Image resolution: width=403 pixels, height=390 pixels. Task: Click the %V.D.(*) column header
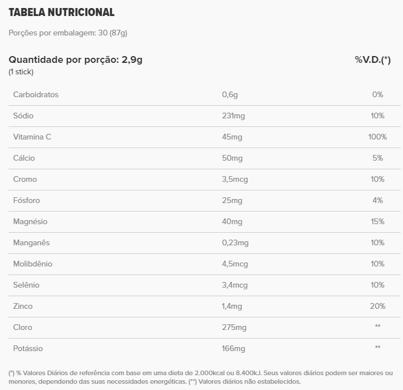372,59
